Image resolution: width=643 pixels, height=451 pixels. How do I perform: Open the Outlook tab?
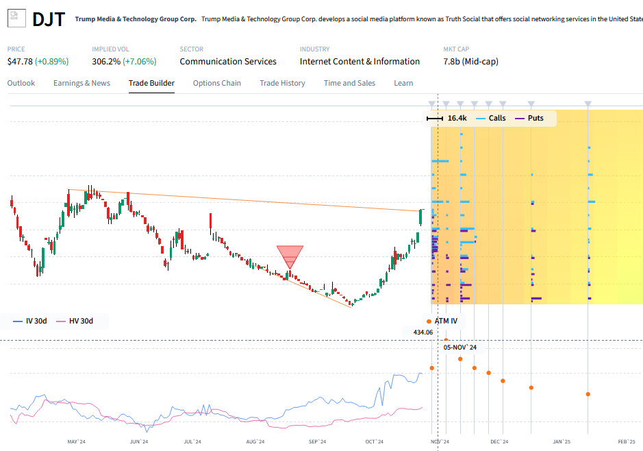(21, 83)
